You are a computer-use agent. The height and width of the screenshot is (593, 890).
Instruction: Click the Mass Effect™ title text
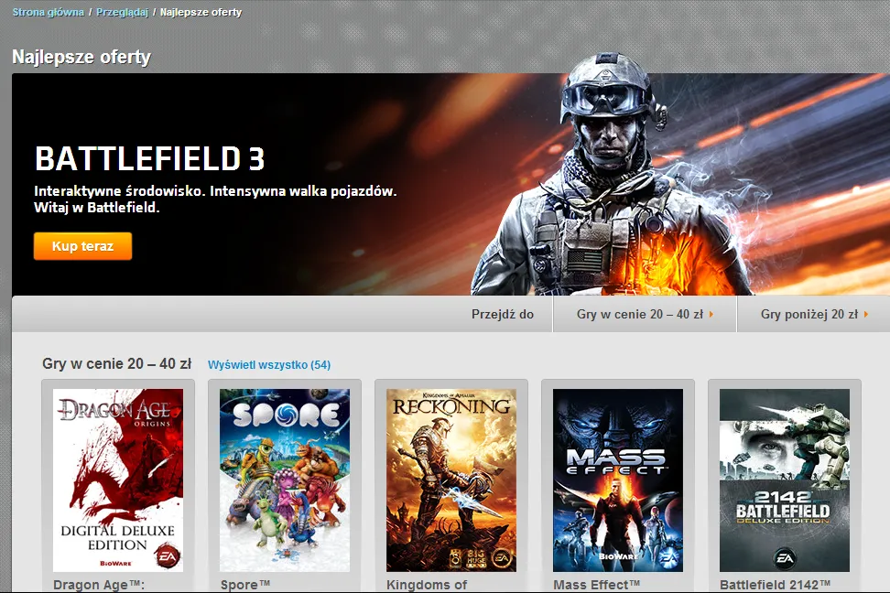click(597, 585)
